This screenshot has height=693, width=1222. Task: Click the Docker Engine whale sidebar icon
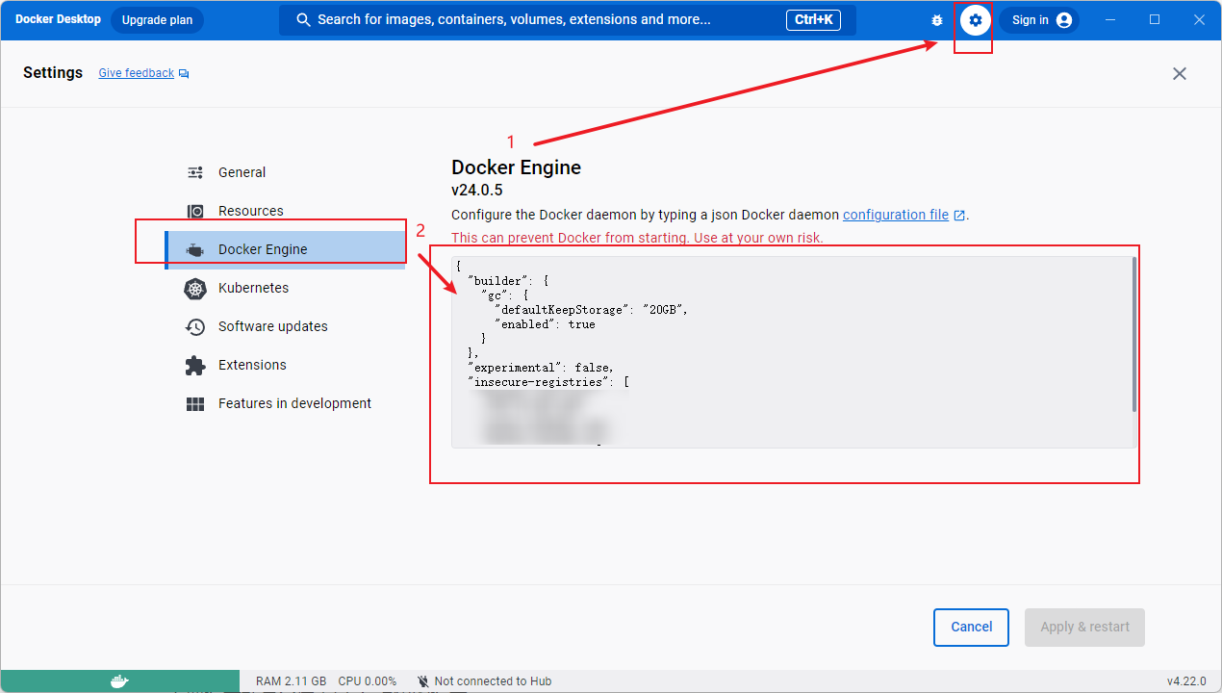[x=195, y=250]
